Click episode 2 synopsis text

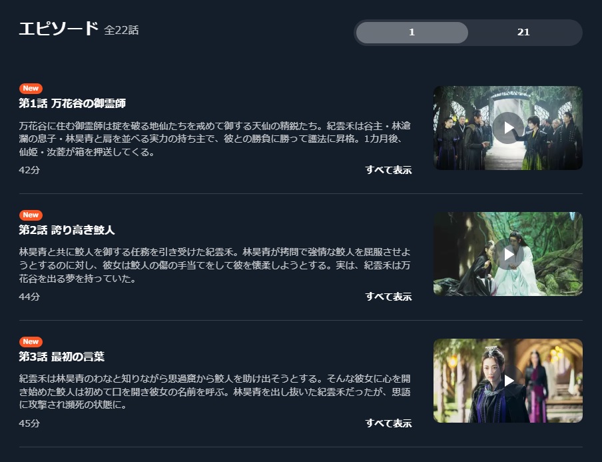click(x=215, y=265)
